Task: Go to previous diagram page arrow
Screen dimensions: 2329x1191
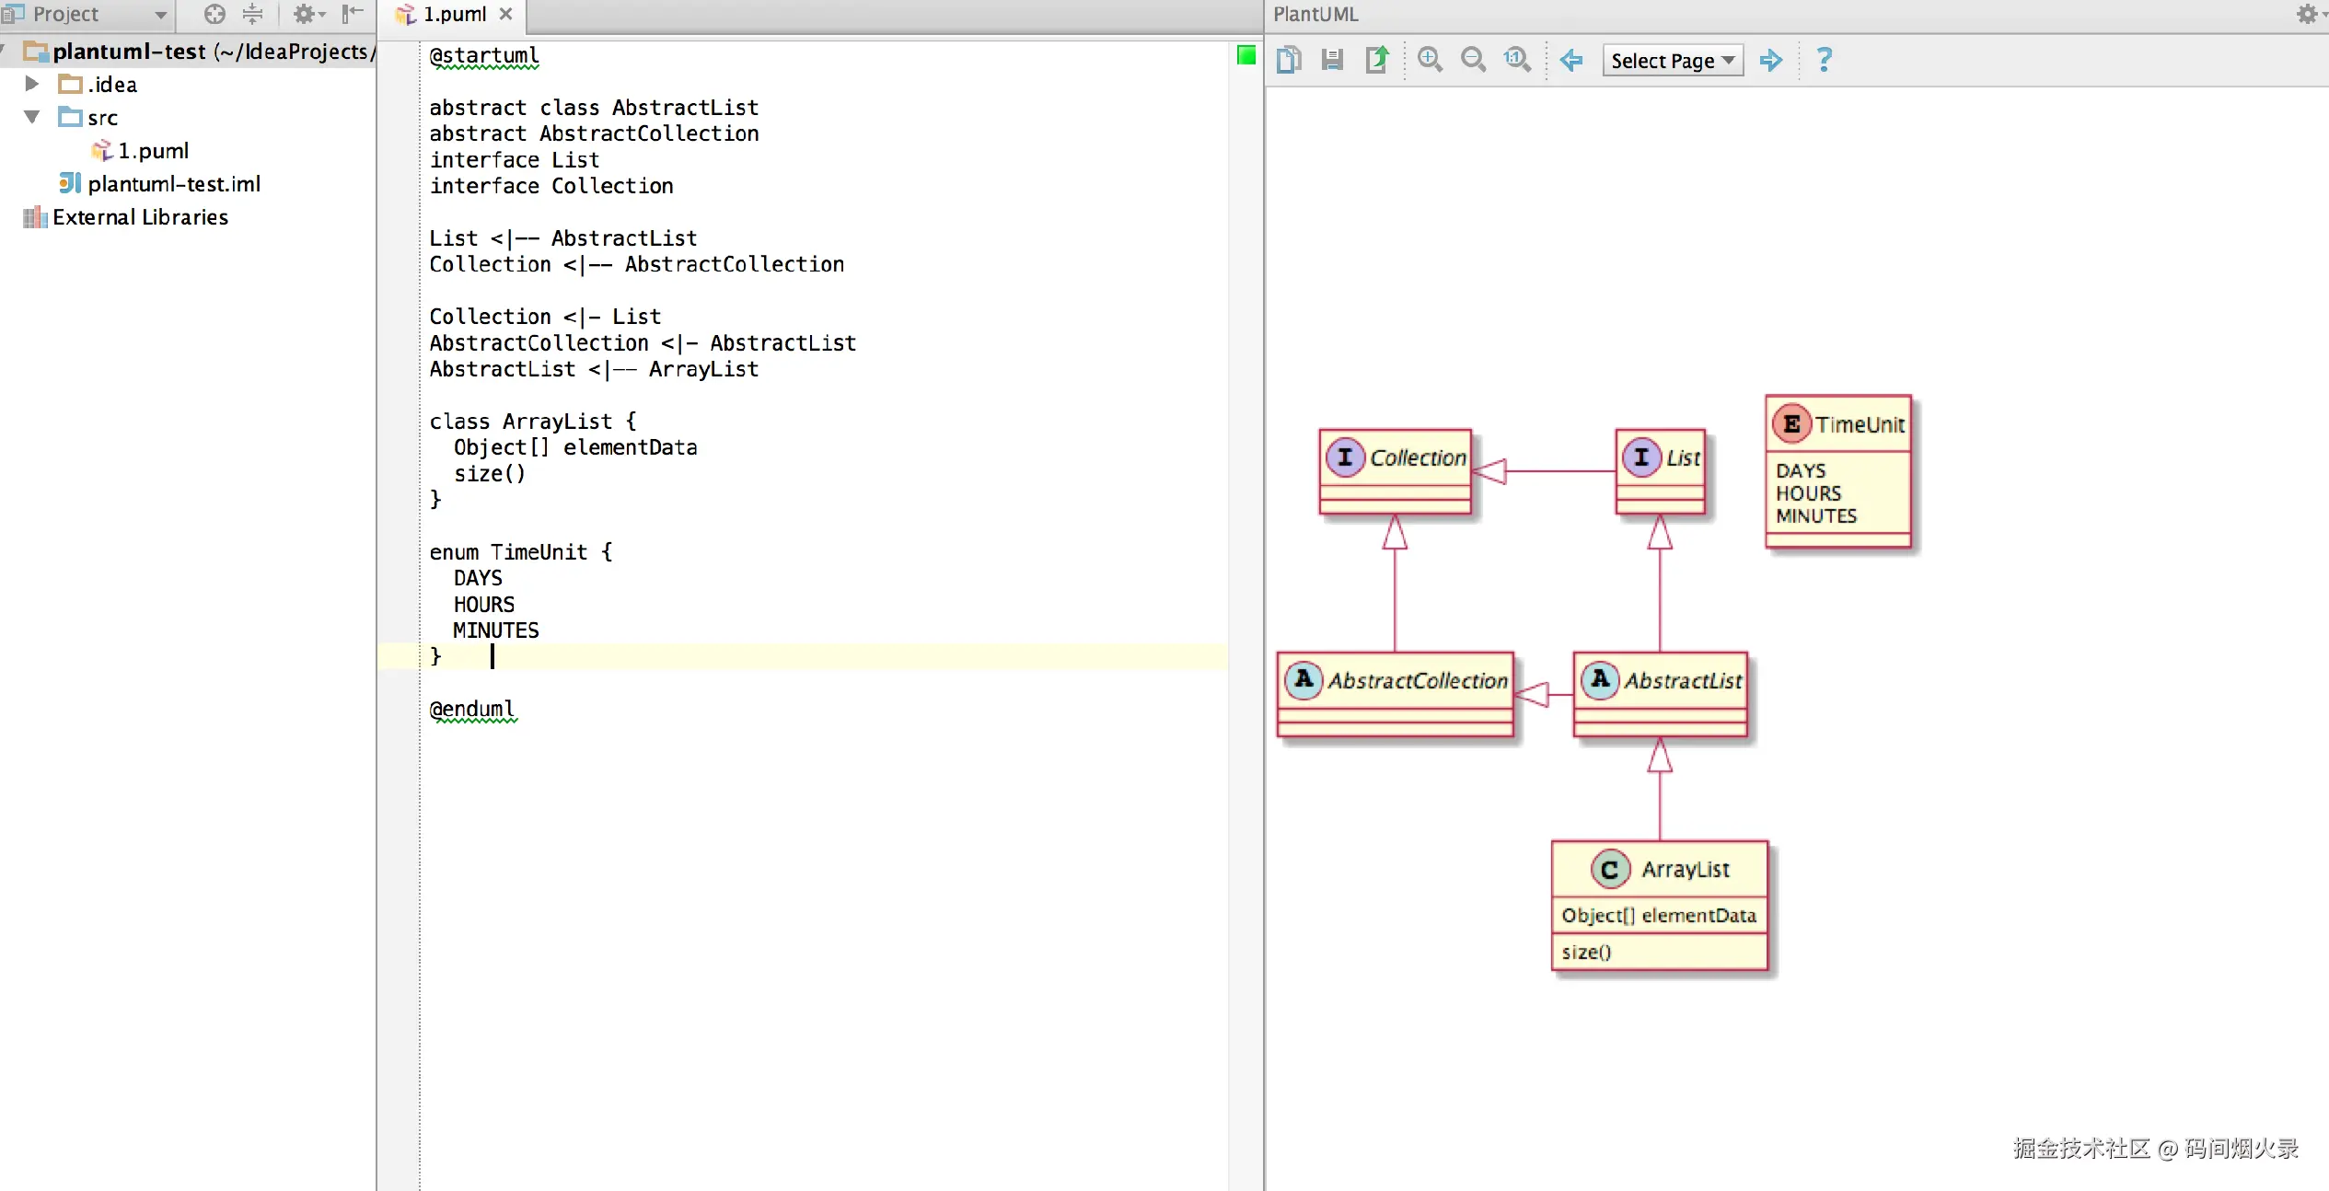Action: point(1571,61)
